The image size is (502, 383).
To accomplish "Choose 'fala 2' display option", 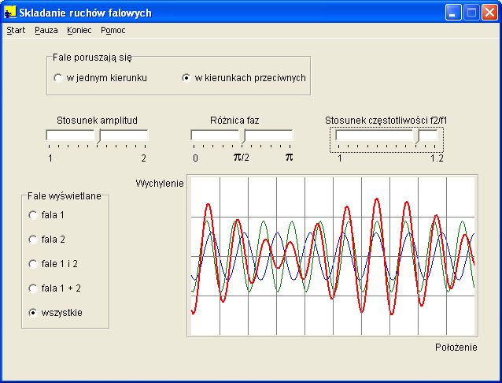I will tap(33, 239).
